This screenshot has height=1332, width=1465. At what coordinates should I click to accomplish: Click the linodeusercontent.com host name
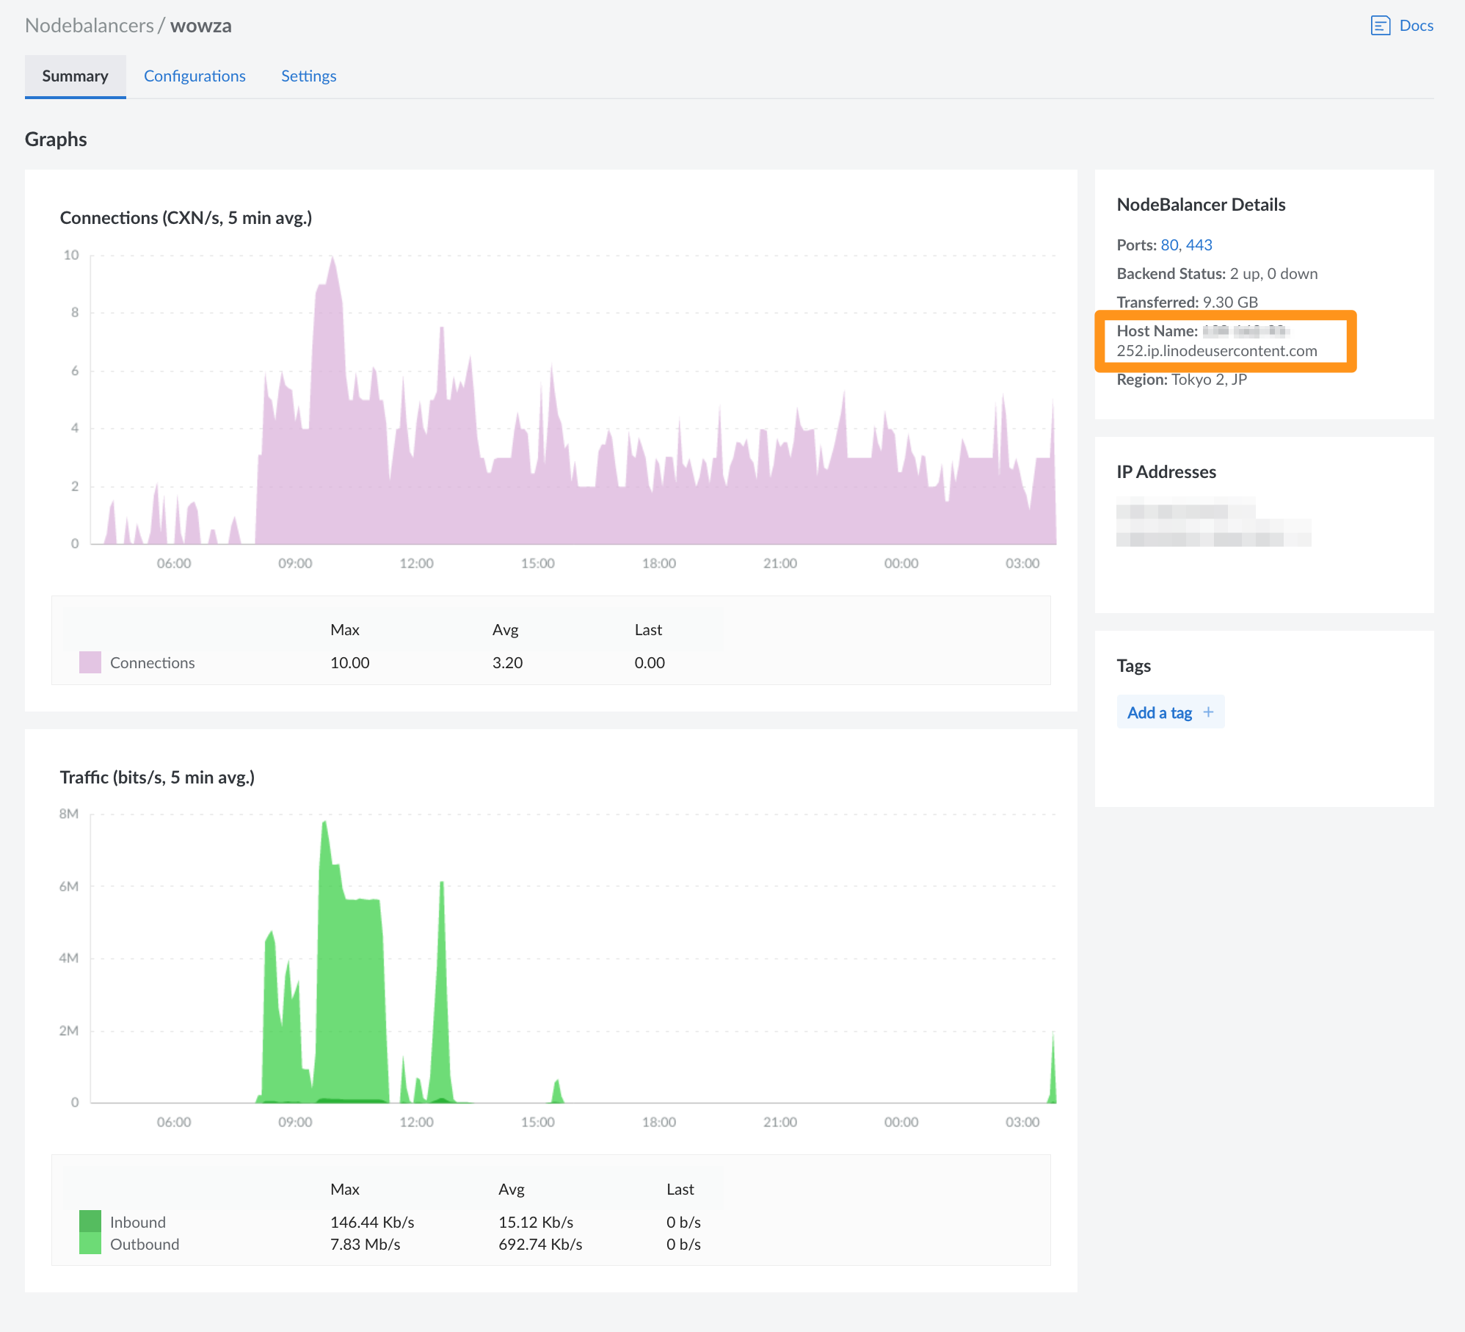point(1216,351)
